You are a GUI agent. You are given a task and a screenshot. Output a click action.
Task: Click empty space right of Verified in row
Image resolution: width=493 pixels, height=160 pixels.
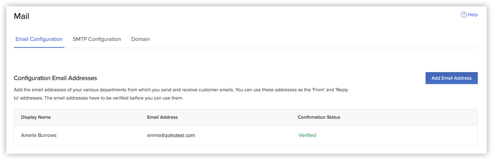click(395, 135)
